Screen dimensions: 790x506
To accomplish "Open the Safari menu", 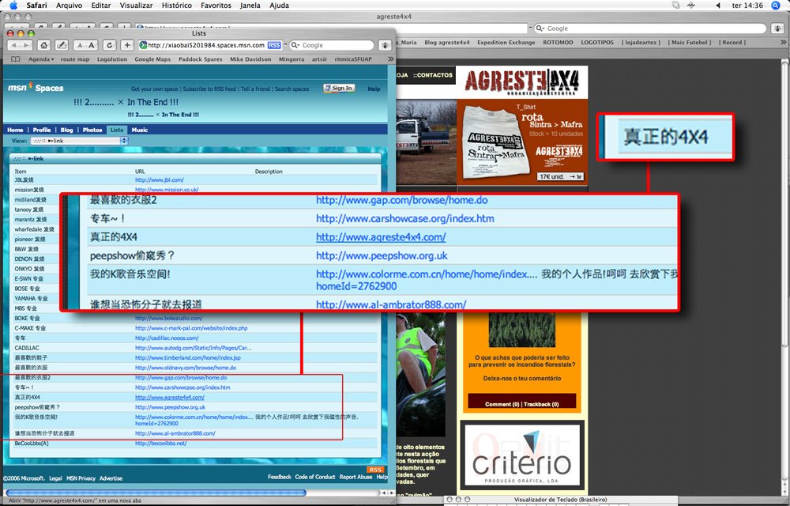I will 36,5.
